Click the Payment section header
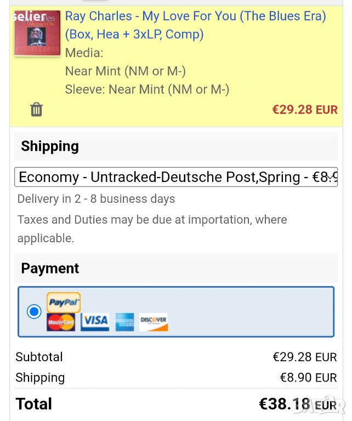This screenshot has width=352, height=421. [x=50, y=269]
